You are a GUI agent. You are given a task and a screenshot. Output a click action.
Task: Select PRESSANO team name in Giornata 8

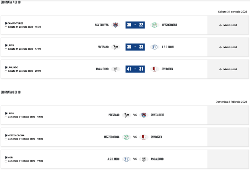click(x=114, y=115)
